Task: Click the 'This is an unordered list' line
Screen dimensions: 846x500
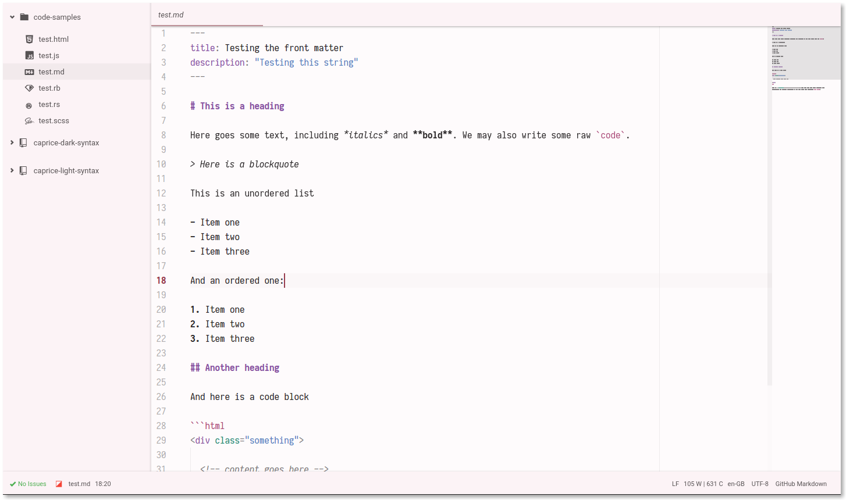Action: (252, 193)
